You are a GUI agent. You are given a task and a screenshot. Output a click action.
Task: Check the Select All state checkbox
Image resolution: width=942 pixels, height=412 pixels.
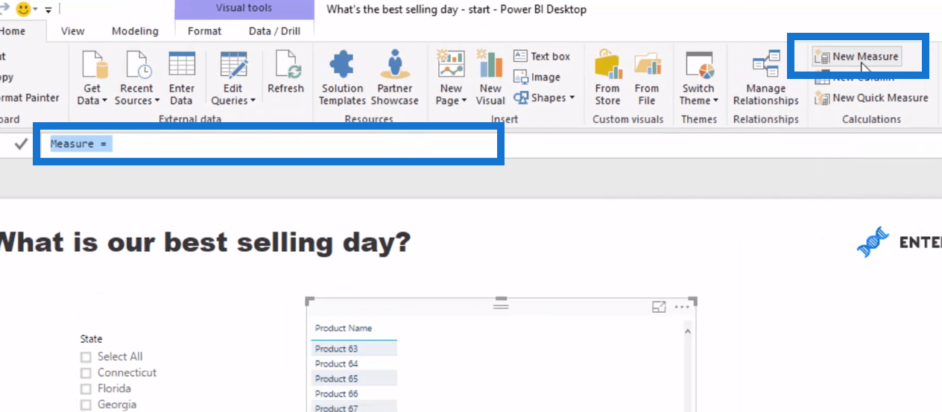point(86,357)
